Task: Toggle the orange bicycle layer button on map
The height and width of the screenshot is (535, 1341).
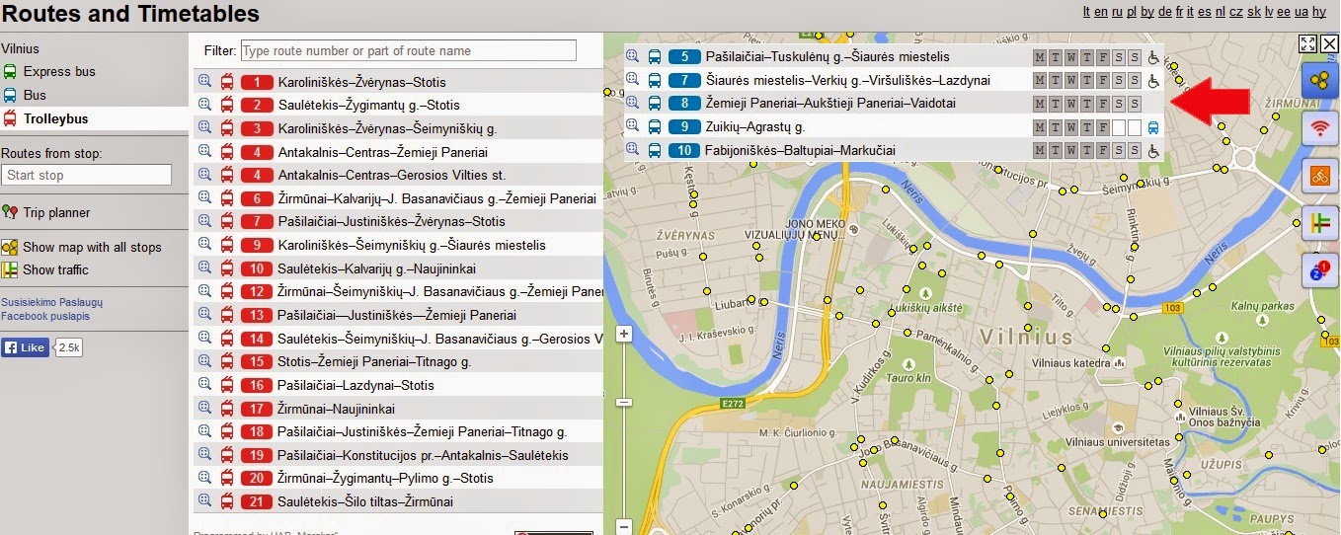Action: click(x=1319, y=176)
